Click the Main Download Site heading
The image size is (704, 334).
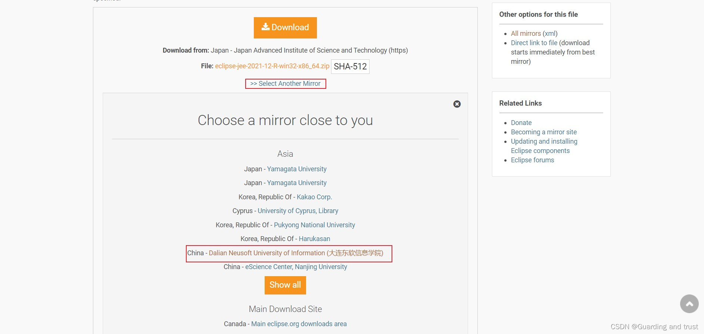(x=285, y=309)
